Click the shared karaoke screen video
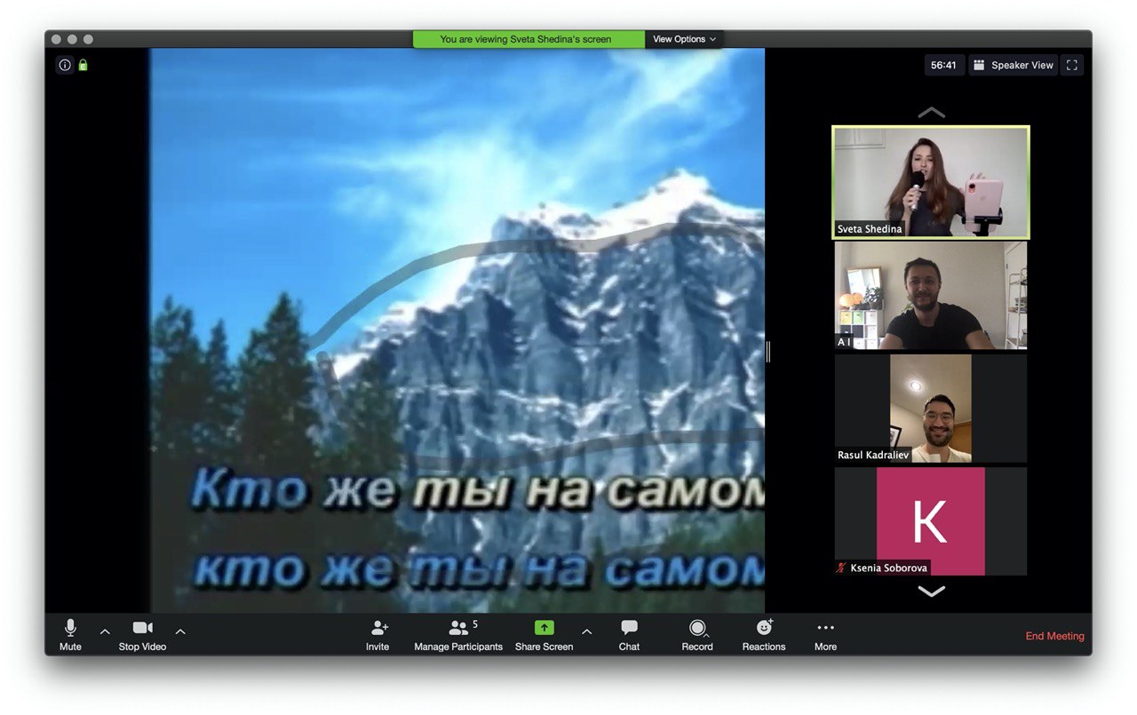Viewport: 1137px width, 715px height. coord(457,330)
